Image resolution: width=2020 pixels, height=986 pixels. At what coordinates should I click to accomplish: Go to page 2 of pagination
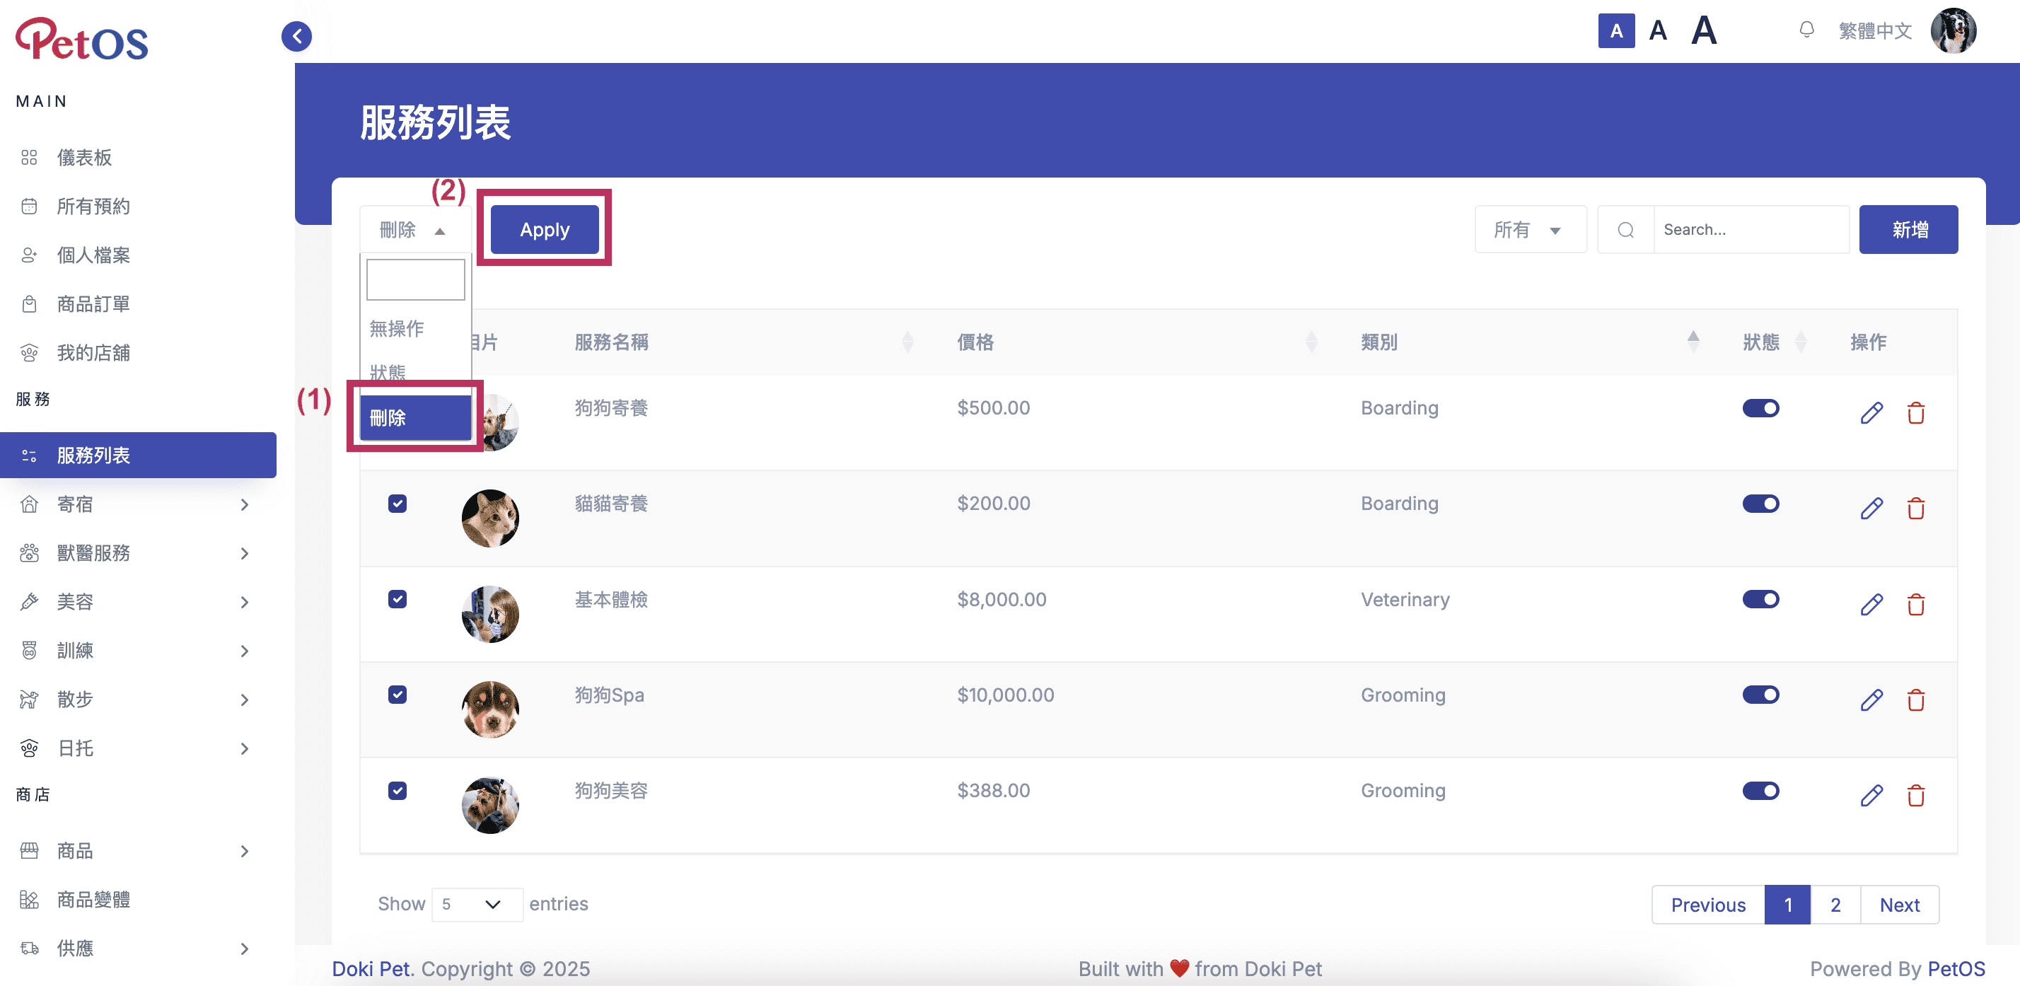point(1835,905)
